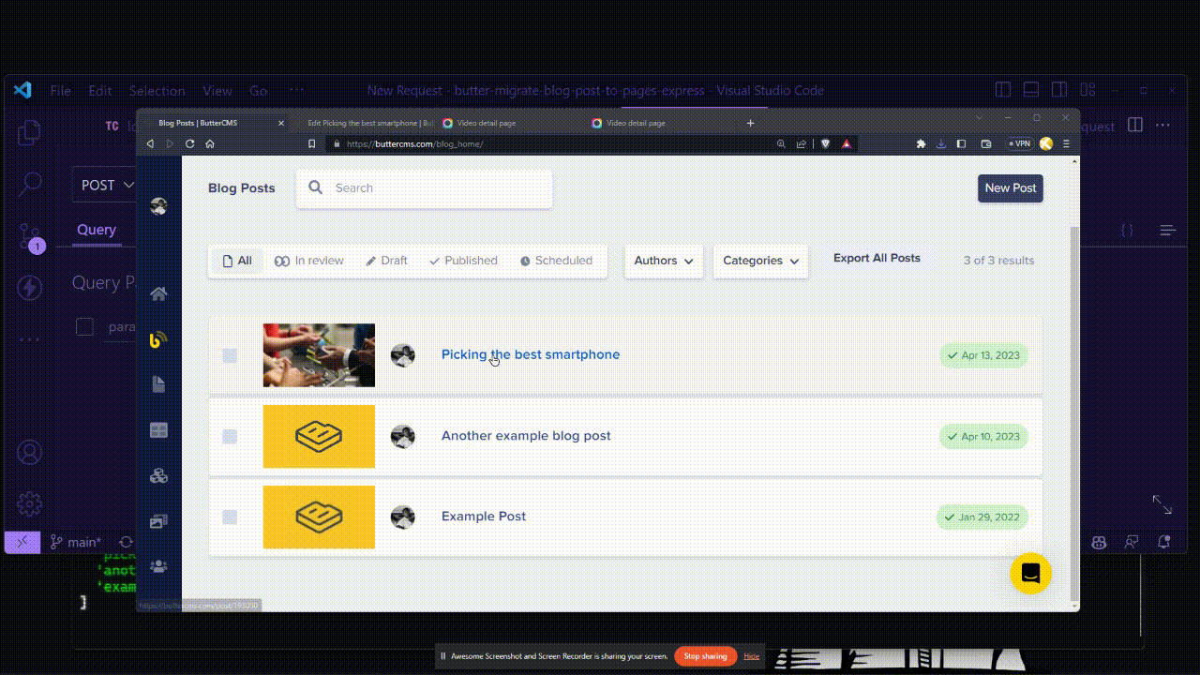This screenshot has width=1200, height=675.
Task: Open VS Code Selection menu
Action: coord(157,91)
